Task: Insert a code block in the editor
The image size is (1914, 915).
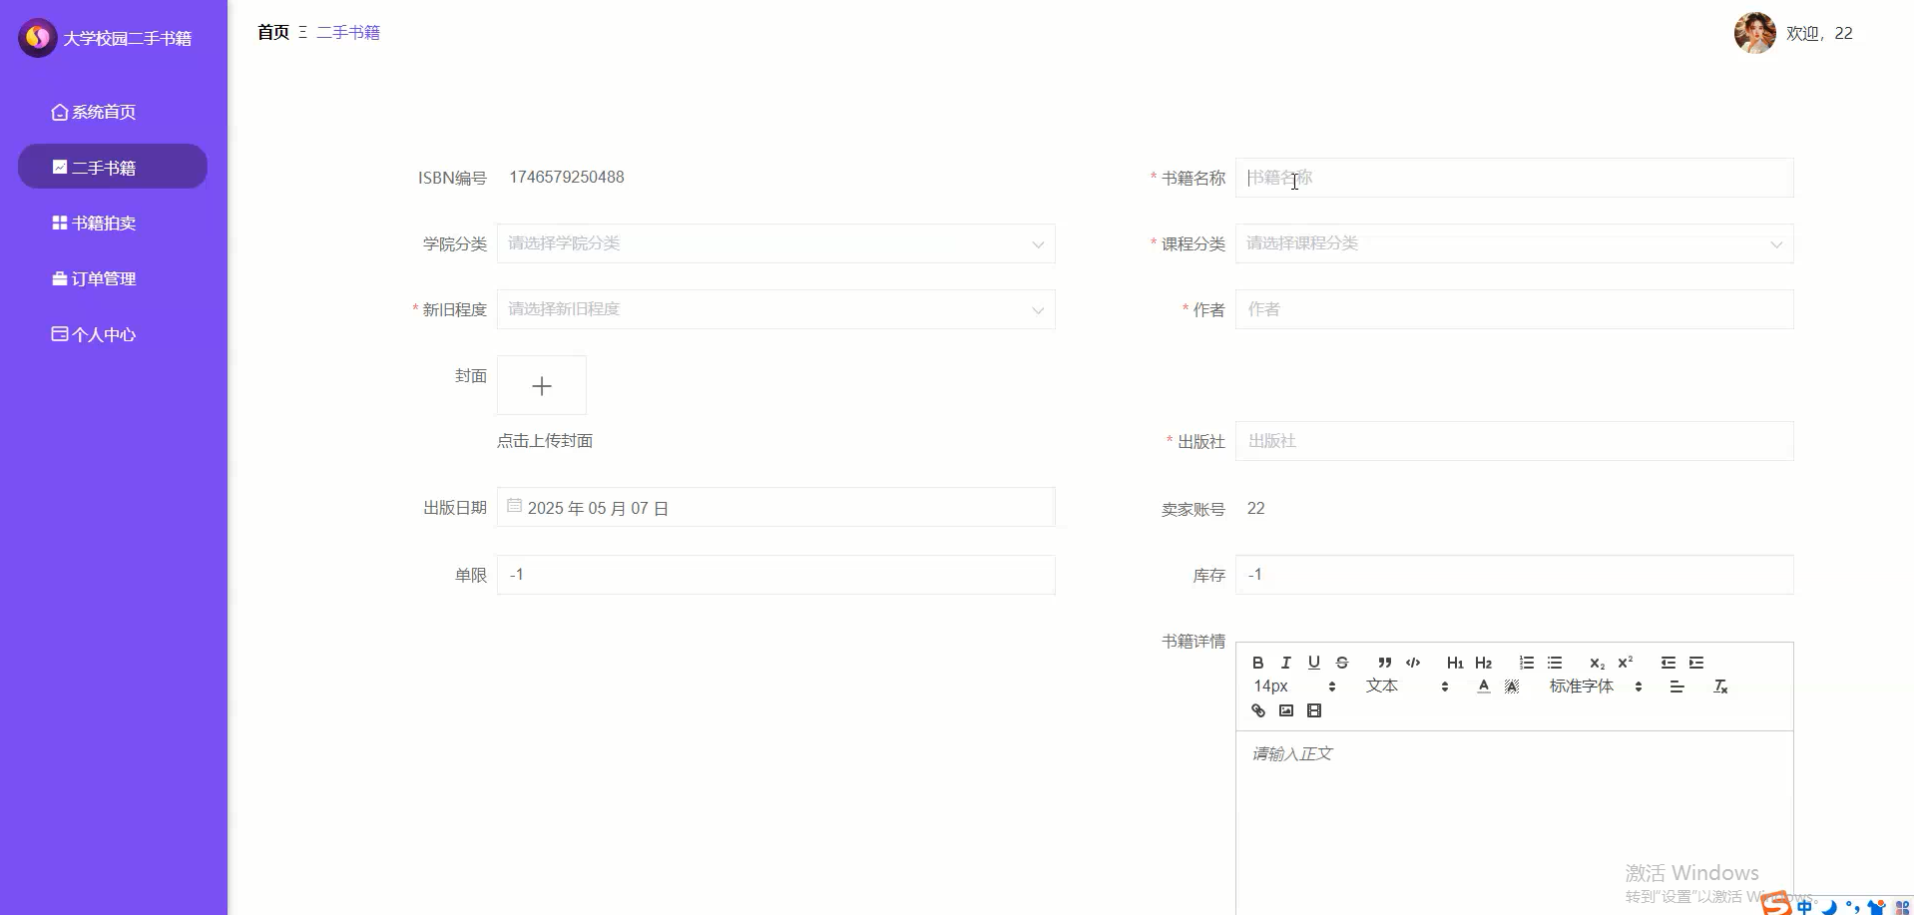Action: (x=1412, y=662)
